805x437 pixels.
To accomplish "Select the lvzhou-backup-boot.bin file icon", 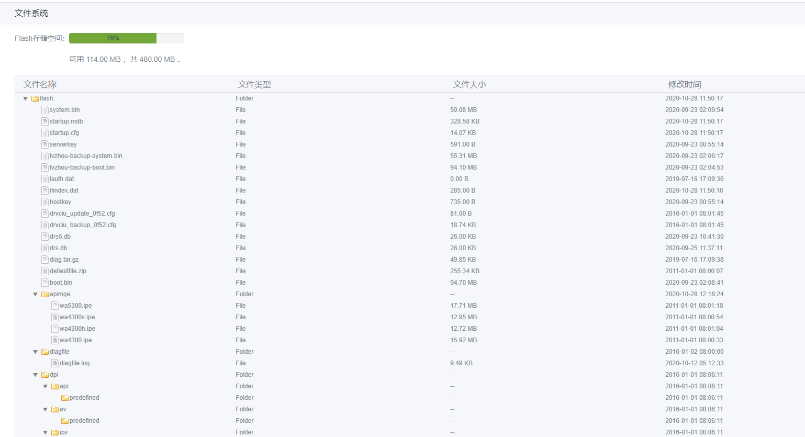I will 45,167.
